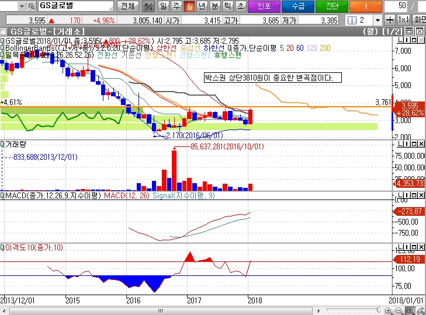Select minute (분) chart period
Screen dimensions: 426x315
(x=214, y=6)
